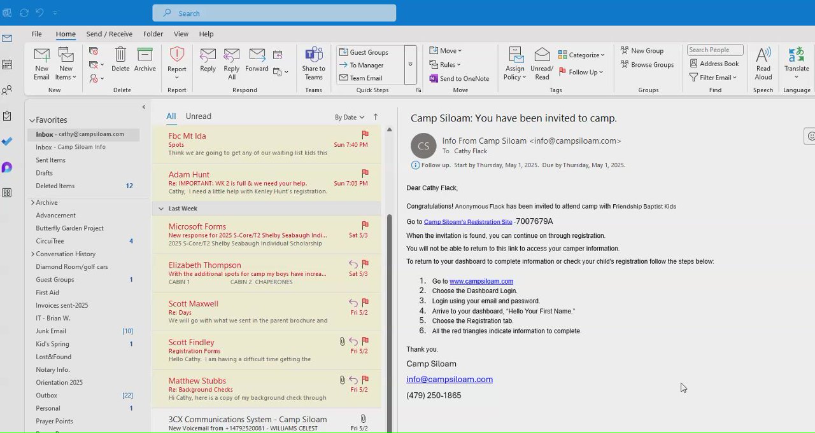Collapse the folder pane
815x433 pixels.
coord(143,107)
